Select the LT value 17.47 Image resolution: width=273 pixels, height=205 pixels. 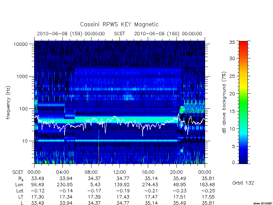click(x=152, y=197)
